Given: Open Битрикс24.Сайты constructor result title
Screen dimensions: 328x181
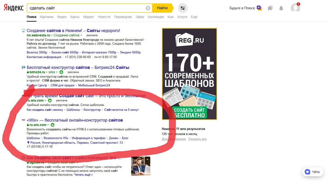Looking at the screenshot, I should pyautogui.click(x=78, y=67).
